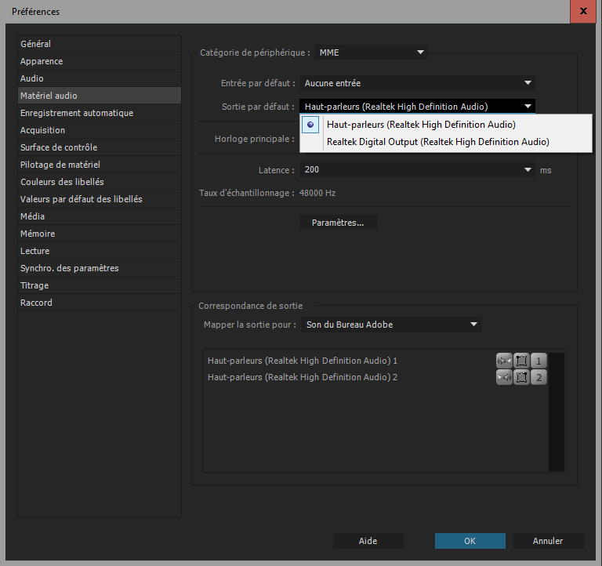Click channel 2 button for Haut-parleurs 2
Viewport: 602px width, 566px height.
click(539, 378)
